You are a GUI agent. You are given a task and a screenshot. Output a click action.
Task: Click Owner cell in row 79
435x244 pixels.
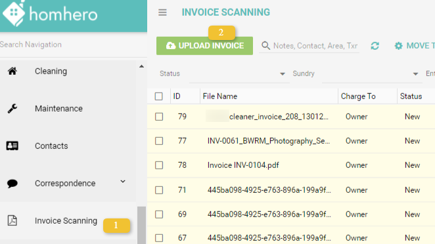tap(357, 117)
